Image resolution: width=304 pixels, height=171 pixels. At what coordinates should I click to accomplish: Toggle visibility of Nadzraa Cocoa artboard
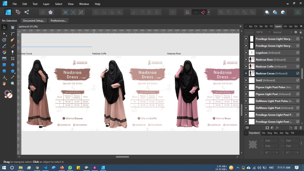(298, 73)
